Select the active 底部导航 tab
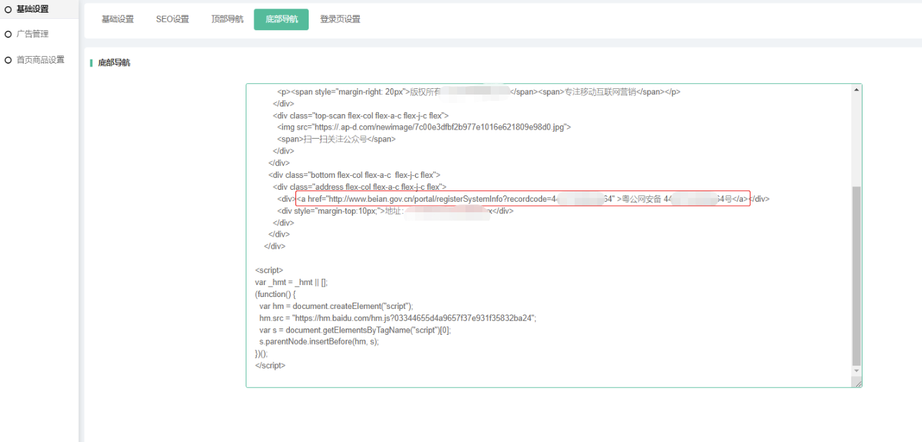The width and height of the screenshot is (922, 442). (281, 20)
